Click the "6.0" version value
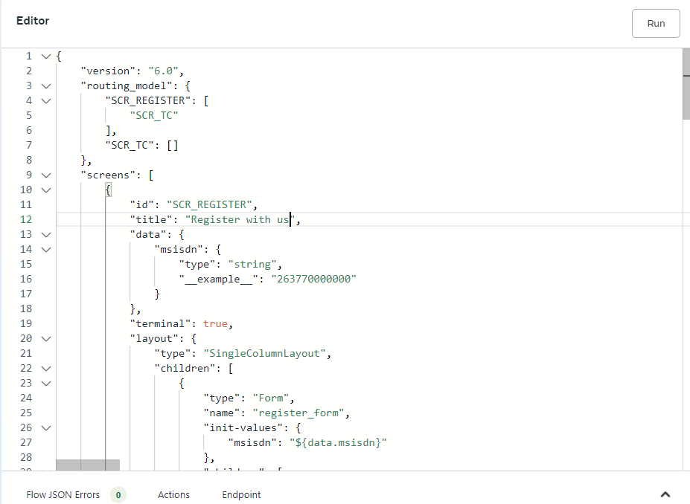Screen dimensions: 690x504 163,71
